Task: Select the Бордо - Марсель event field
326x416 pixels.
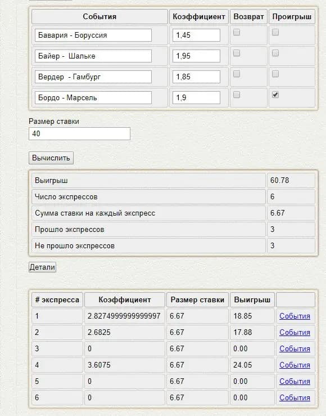Action: [x=93, y=97]
